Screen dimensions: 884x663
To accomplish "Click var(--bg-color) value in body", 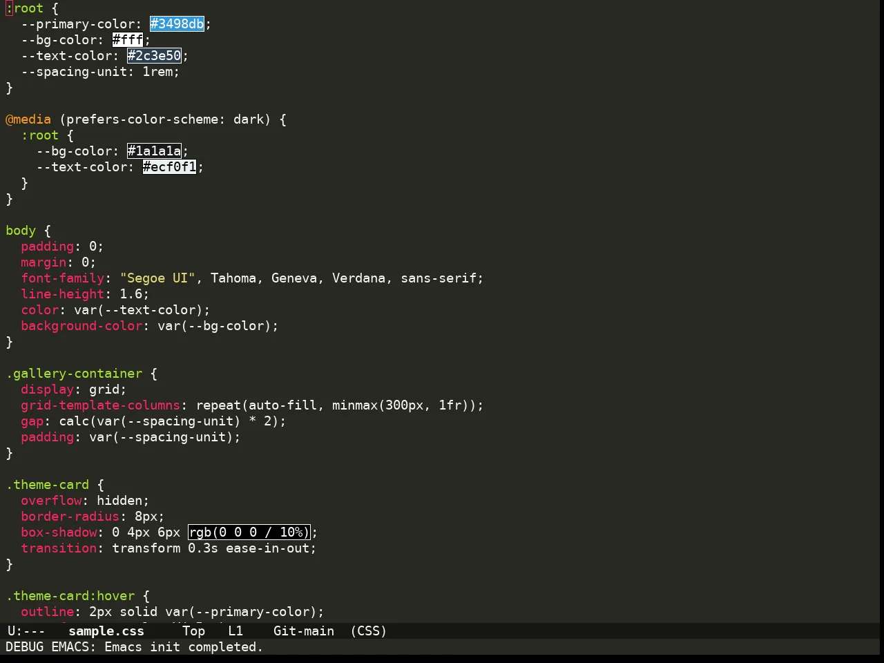I will (x=215, y=326).
